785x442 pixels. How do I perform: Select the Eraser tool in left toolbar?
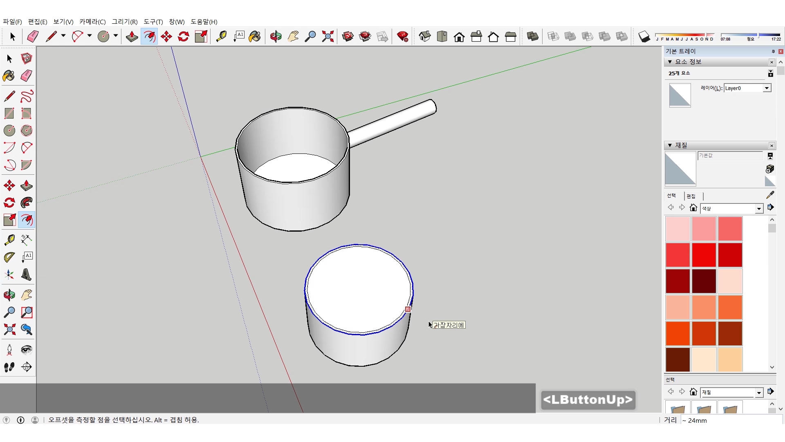pyautogui.click(x=27, y=76)
